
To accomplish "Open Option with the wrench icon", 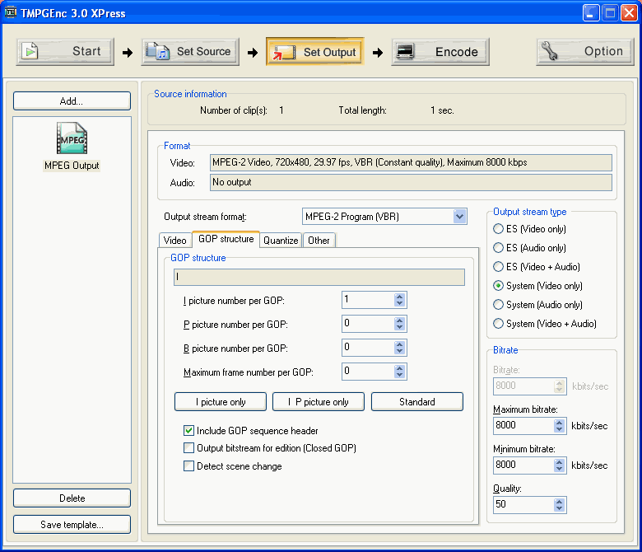I will point(585,52).
